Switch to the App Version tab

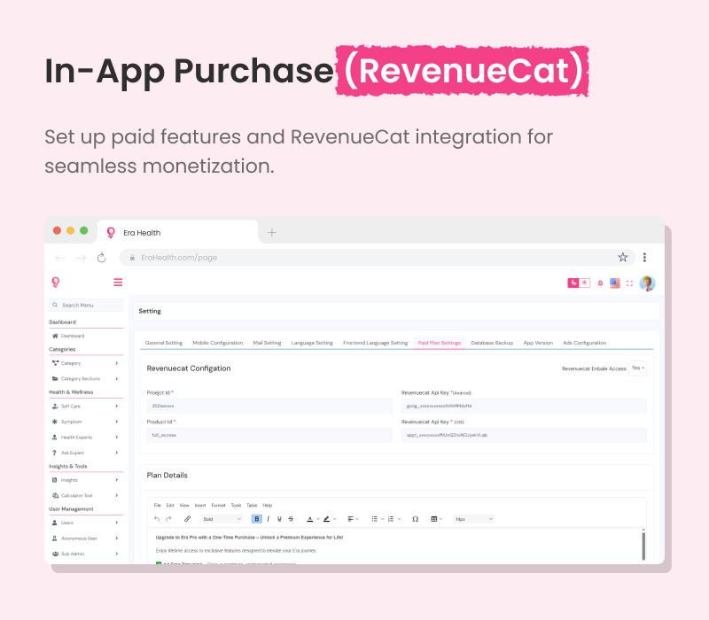click(x=538, y=343)
